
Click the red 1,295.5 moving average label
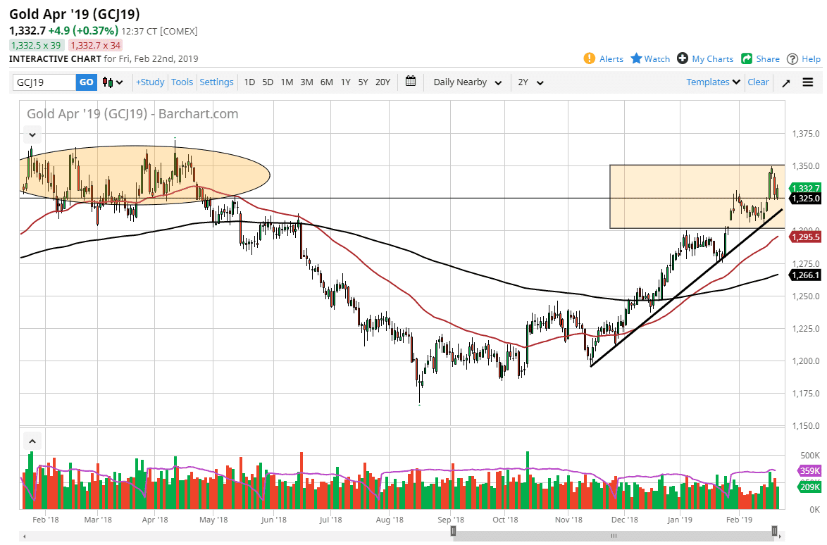click(805, 237)
